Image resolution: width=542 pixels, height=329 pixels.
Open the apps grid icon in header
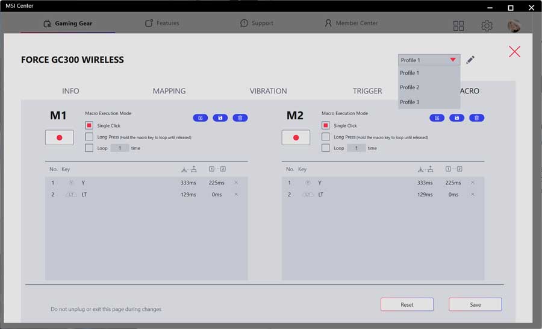[x=458, y=25]
